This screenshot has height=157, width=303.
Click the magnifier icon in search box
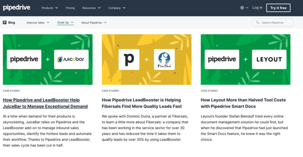(258, 23)
